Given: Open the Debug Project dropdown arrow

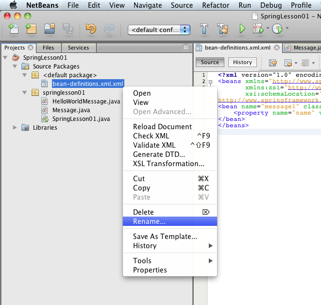Looking at the screenshot, I should [268, 28].
